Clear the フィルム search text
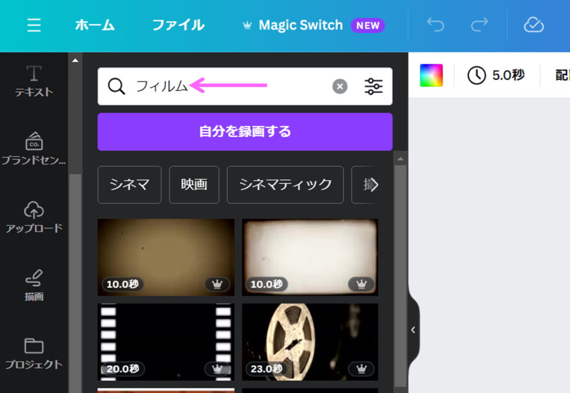 tap(340, 86)
